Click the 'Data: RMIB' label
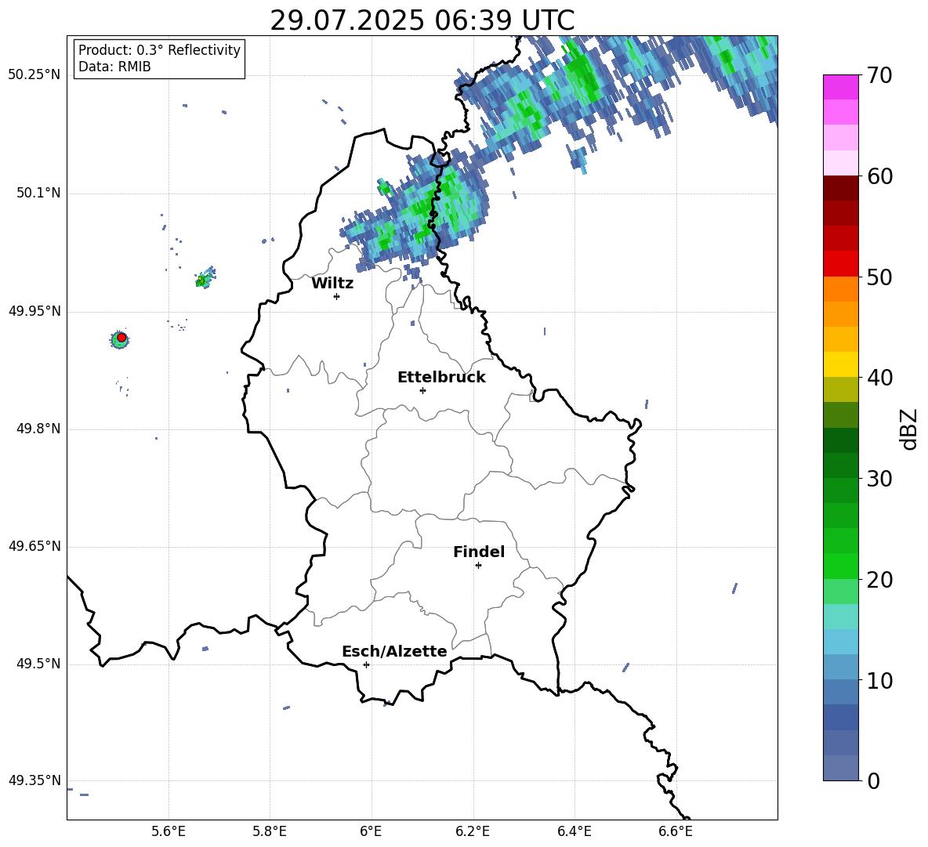This screenshot has width=928, height=847. click(114, 67)
